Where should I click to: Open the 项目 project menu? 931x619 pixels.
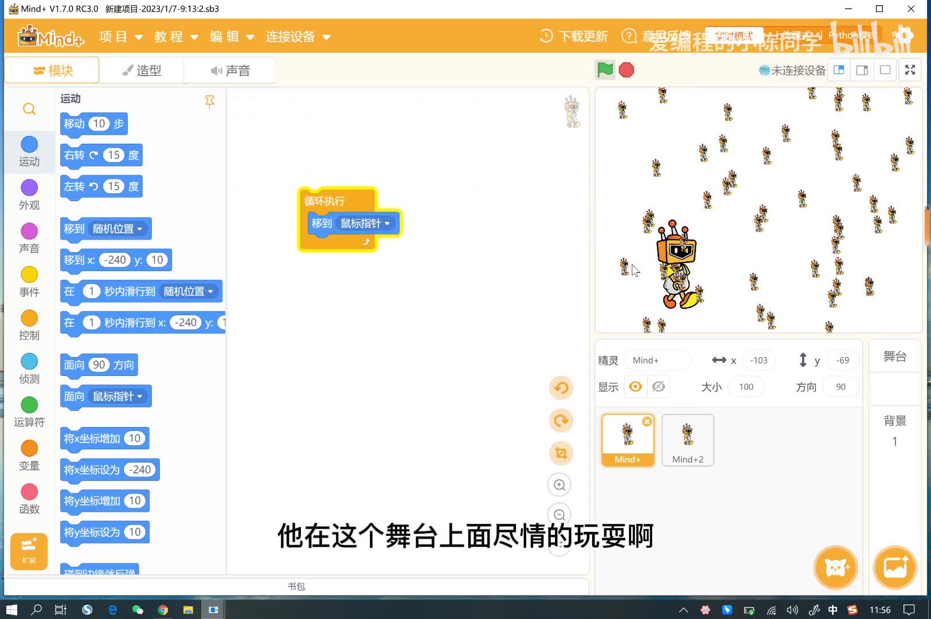click(x=120, y=37)
